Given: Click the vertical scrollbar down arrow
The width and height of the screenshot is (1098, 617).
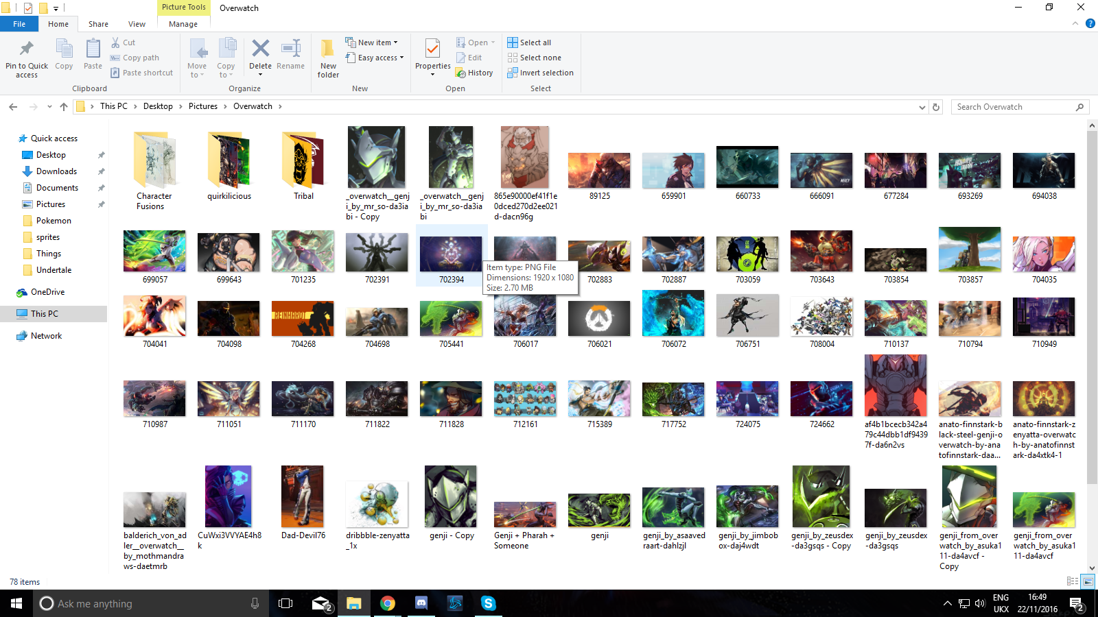Looking at the screenshot, I should coord(1092,568).
